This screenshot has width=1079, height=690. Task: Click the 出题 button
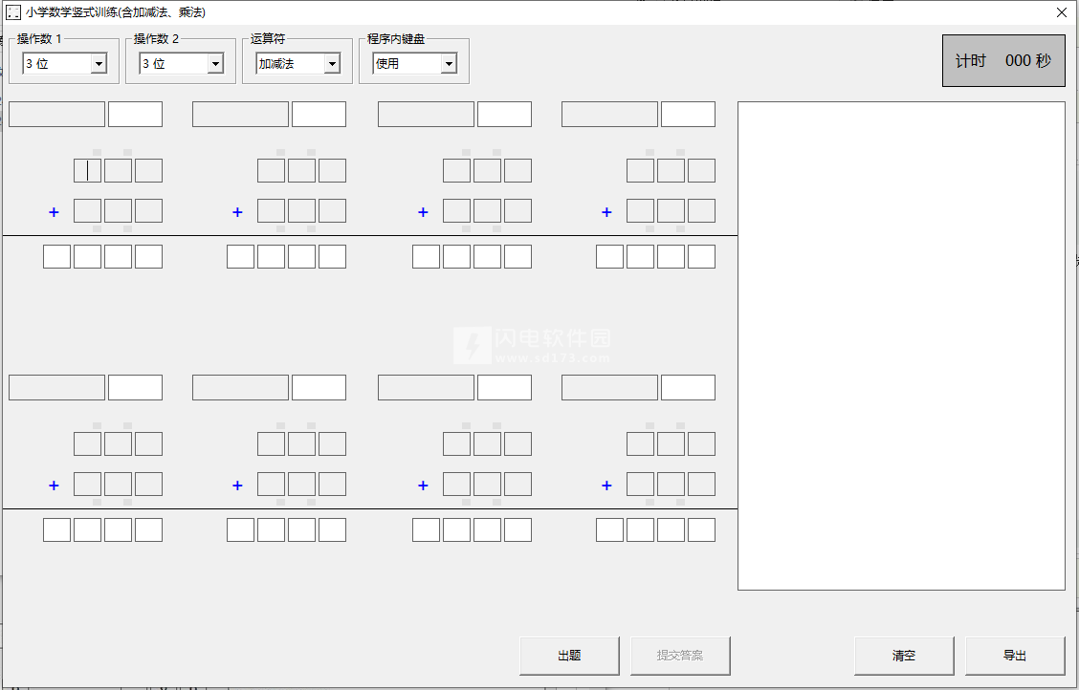click(569, 656)
